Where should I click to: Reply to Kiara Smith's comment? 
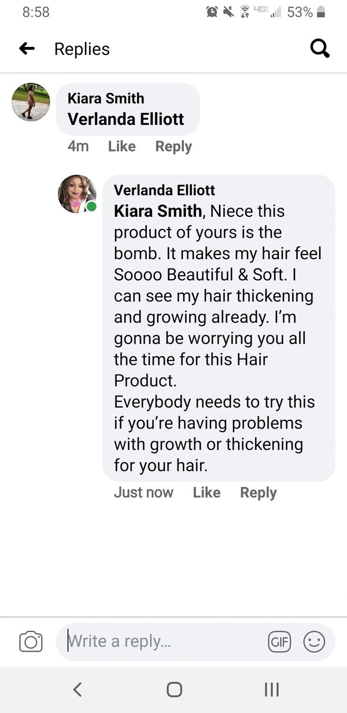pyautogui.click(x=173, y=146)
